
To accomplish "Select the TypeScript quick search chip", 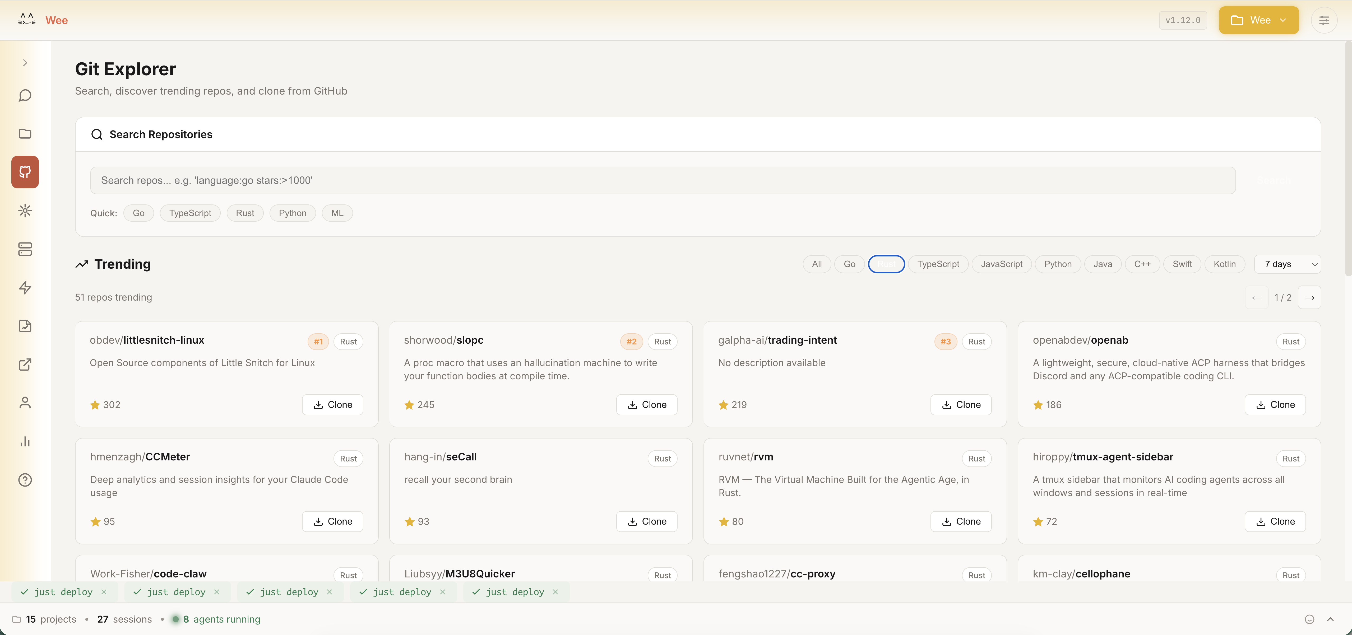I will 190,213.
